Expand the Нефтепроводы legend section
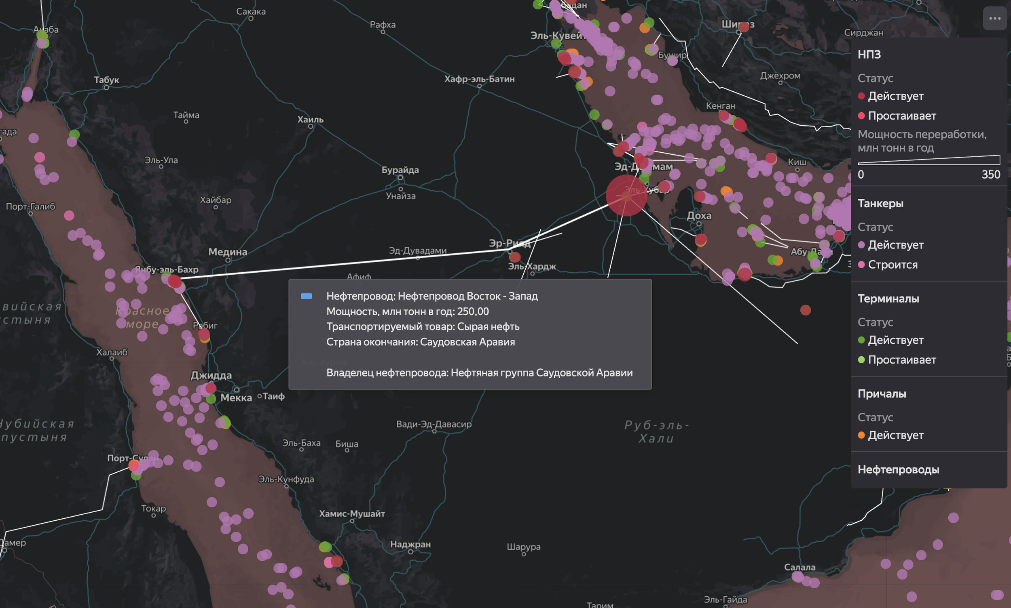 coord(898,469)
